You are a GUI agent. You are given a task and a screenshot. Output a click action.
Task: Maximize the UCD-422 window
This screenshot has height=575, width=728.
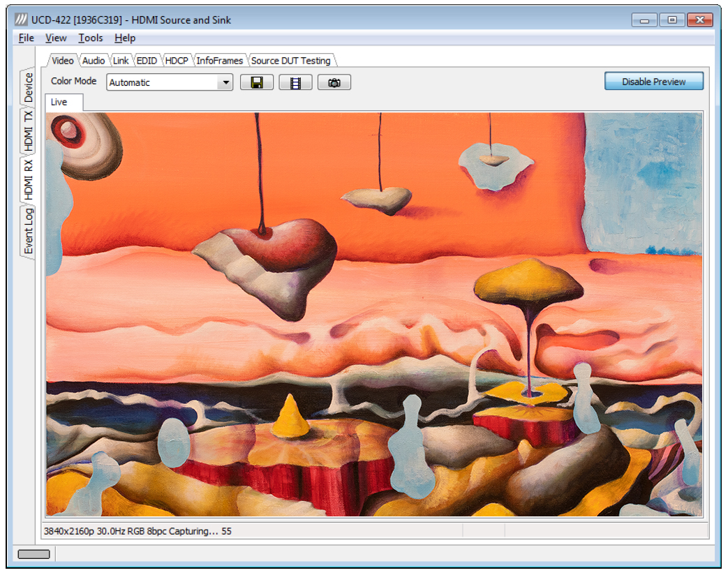click(672, 20)
